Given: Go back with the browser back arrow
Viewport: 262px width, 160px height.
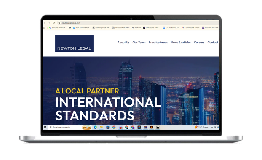Looking at the screenshot, I should tap(45, 23).
